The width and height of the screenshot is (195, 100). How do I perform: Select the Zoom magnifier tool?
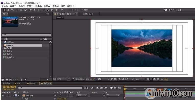coord(12,10)
